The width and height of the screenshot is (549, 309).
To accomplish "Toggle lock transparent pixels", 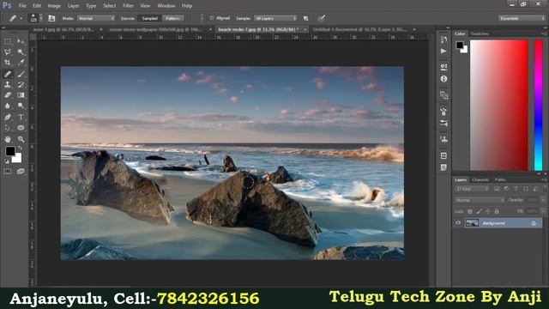I will 470,211.
